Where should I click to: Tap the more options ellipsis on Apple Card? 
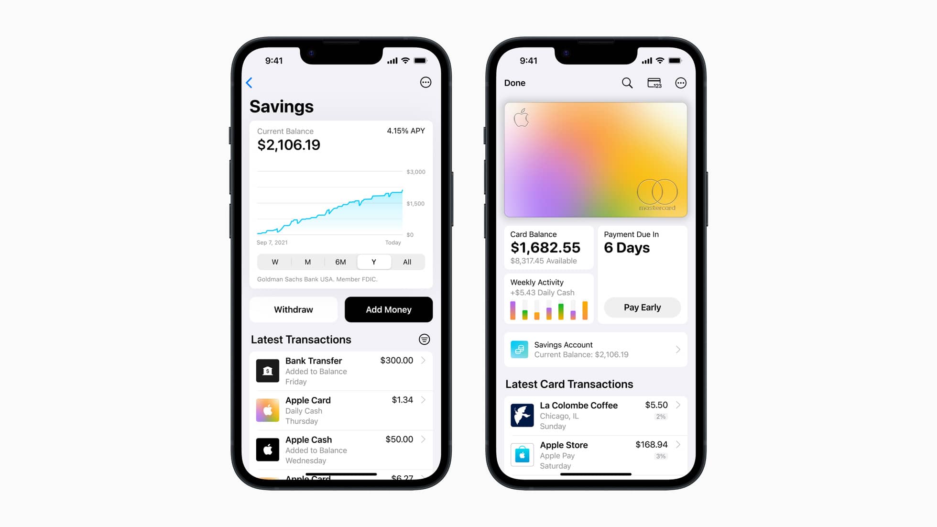click(x=681, y=82)
